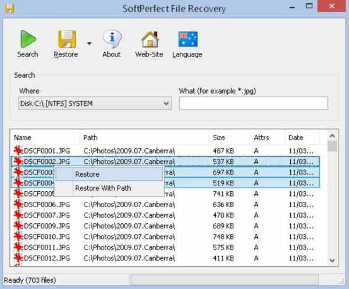Choose Restore With Path menu entry

tap(103, 188)
